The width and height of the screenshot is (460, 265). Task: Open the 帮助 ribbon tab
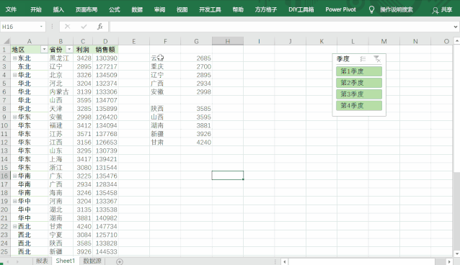tap(238, 9)
